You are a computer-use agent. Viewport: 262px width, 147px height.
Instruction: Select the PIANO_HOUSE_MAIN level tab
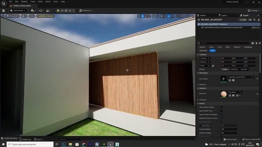tap(22, 6)
